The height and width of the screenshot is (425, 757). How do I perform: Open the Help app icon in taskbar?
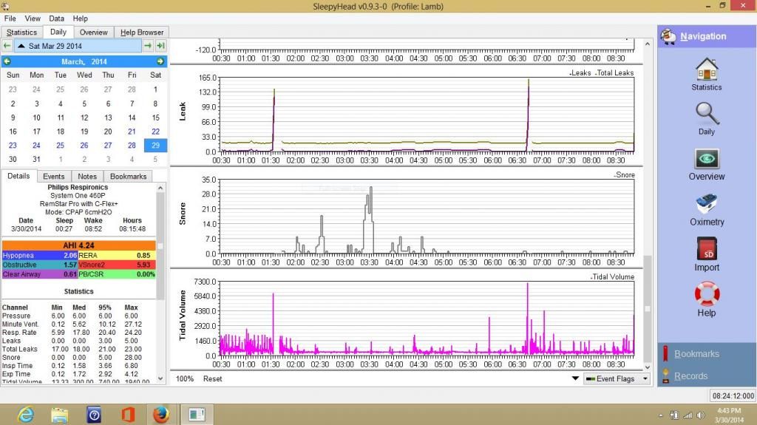click(x=94, y=415)
